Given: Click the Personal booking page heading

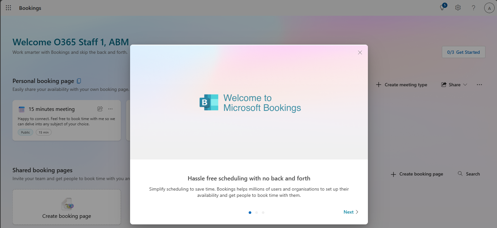Looking at the screenshot, I should tap(43, 81).
